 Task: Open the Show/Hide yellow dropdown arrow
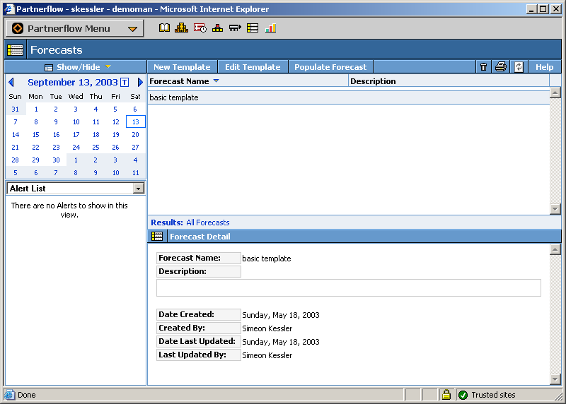[x=108, y=66]
